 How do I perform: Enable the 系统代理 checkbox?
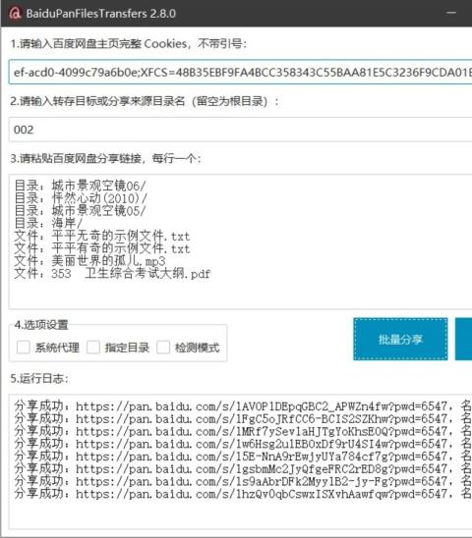tap(23, 348)
